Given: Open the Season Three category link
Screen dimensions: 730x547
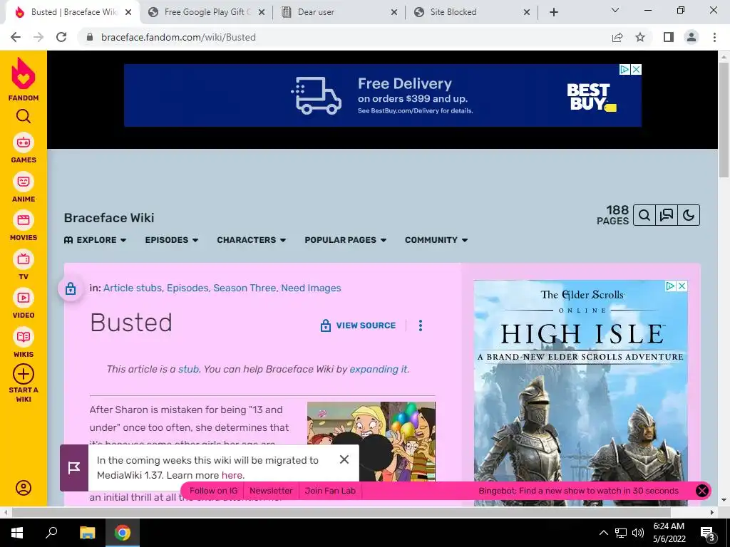Looking at the screenshot, I should pyautogui.click(x=245, y=288).
